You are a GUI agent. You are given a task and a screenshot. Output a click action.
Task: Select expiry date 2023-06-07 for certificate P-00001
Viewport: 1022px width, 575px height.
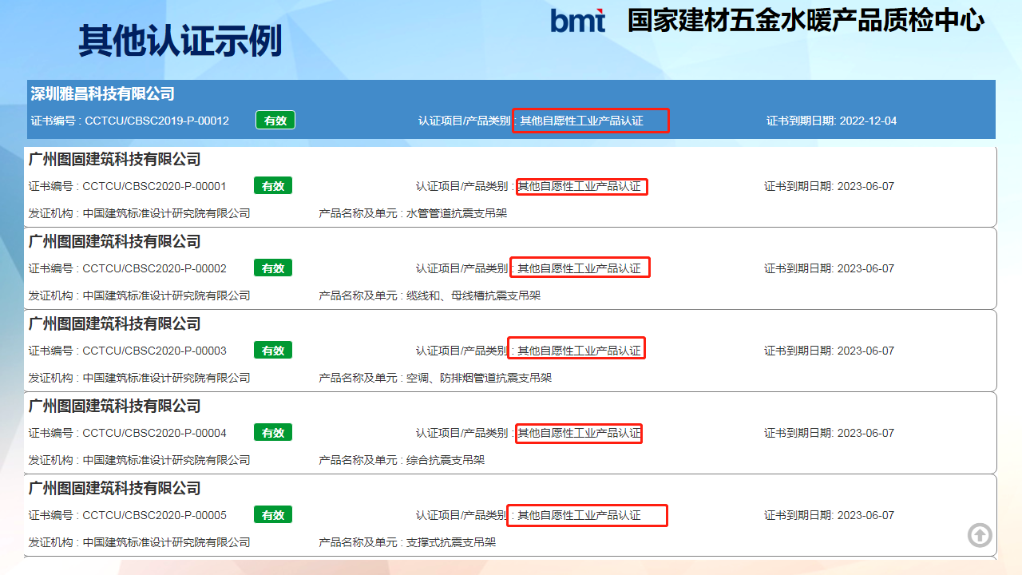(x=866, y=186)
